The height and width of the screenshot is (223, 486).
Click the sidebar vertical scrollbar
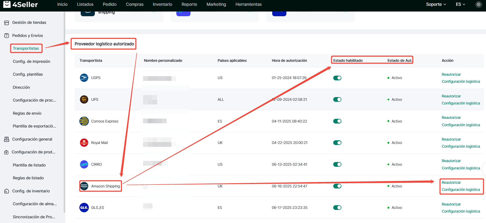pyautogui.click(x=64, y=113)
